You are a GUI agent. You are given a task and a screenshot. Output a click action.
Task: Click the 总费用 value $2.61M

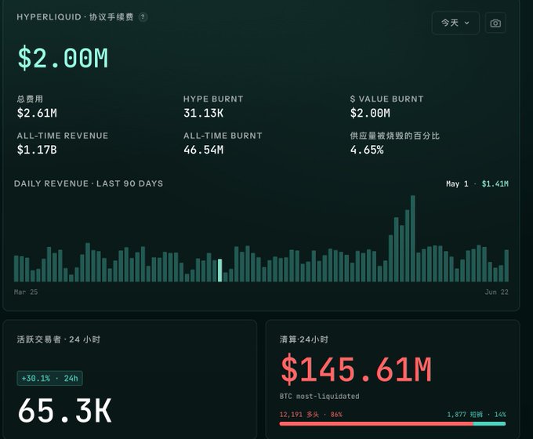(37, 113)
